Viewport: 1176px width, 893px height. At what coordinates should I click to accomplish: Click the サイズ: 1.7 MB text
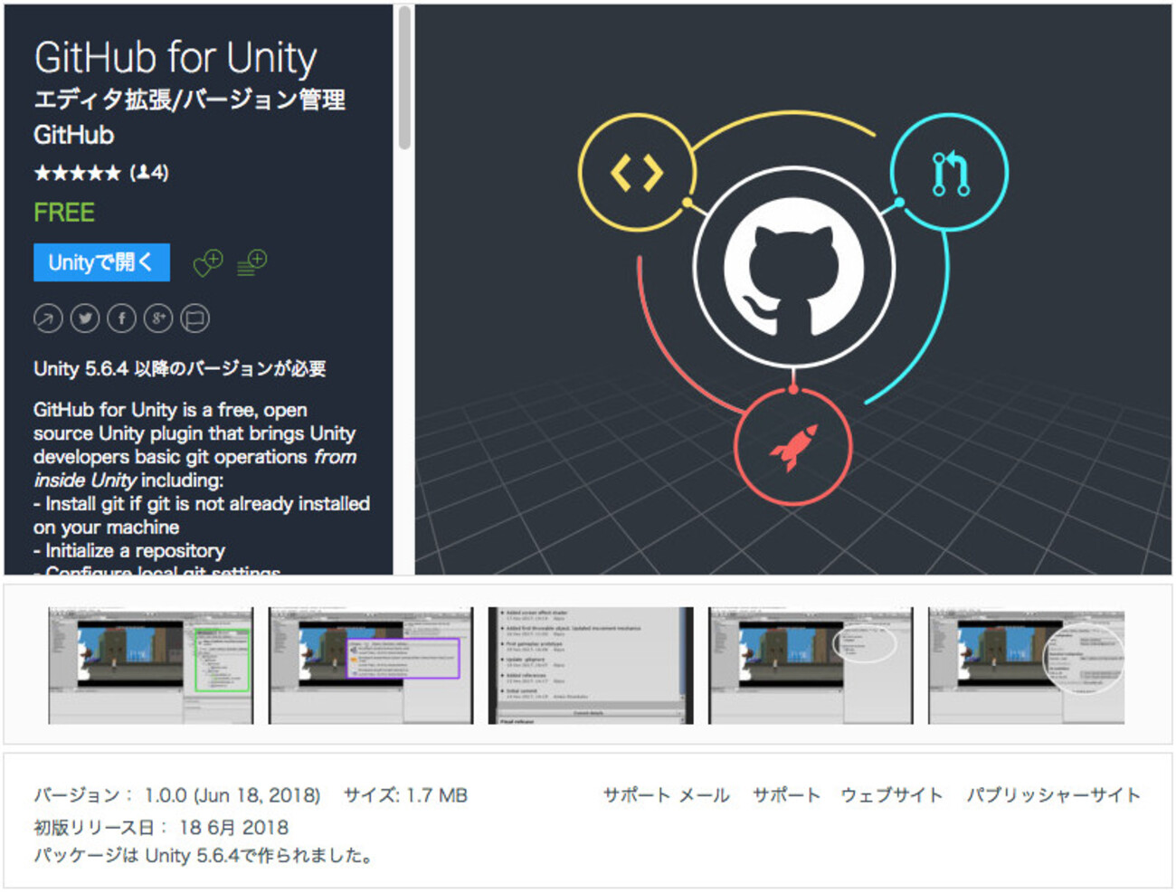click(x=405, y=795)
